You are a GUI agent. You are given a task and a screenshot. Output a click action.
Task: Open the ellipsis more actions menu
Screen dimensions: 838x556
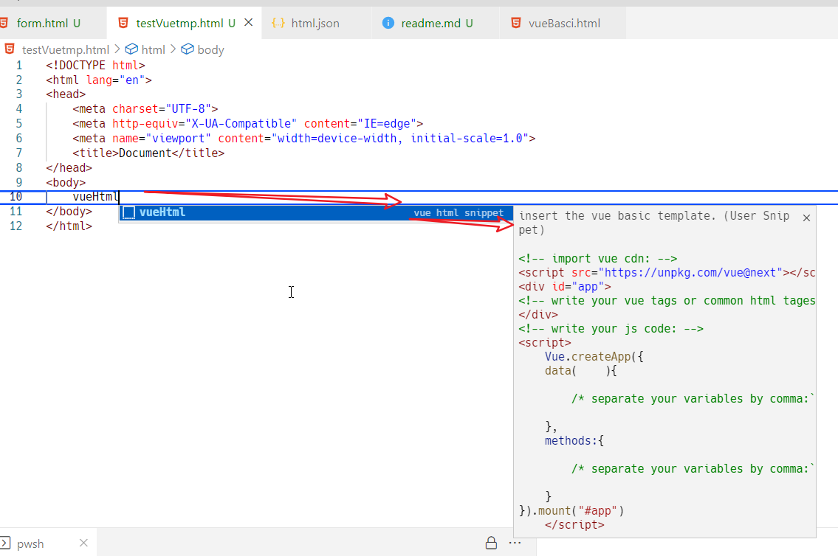pyautogui.click(x=515, y=543)
